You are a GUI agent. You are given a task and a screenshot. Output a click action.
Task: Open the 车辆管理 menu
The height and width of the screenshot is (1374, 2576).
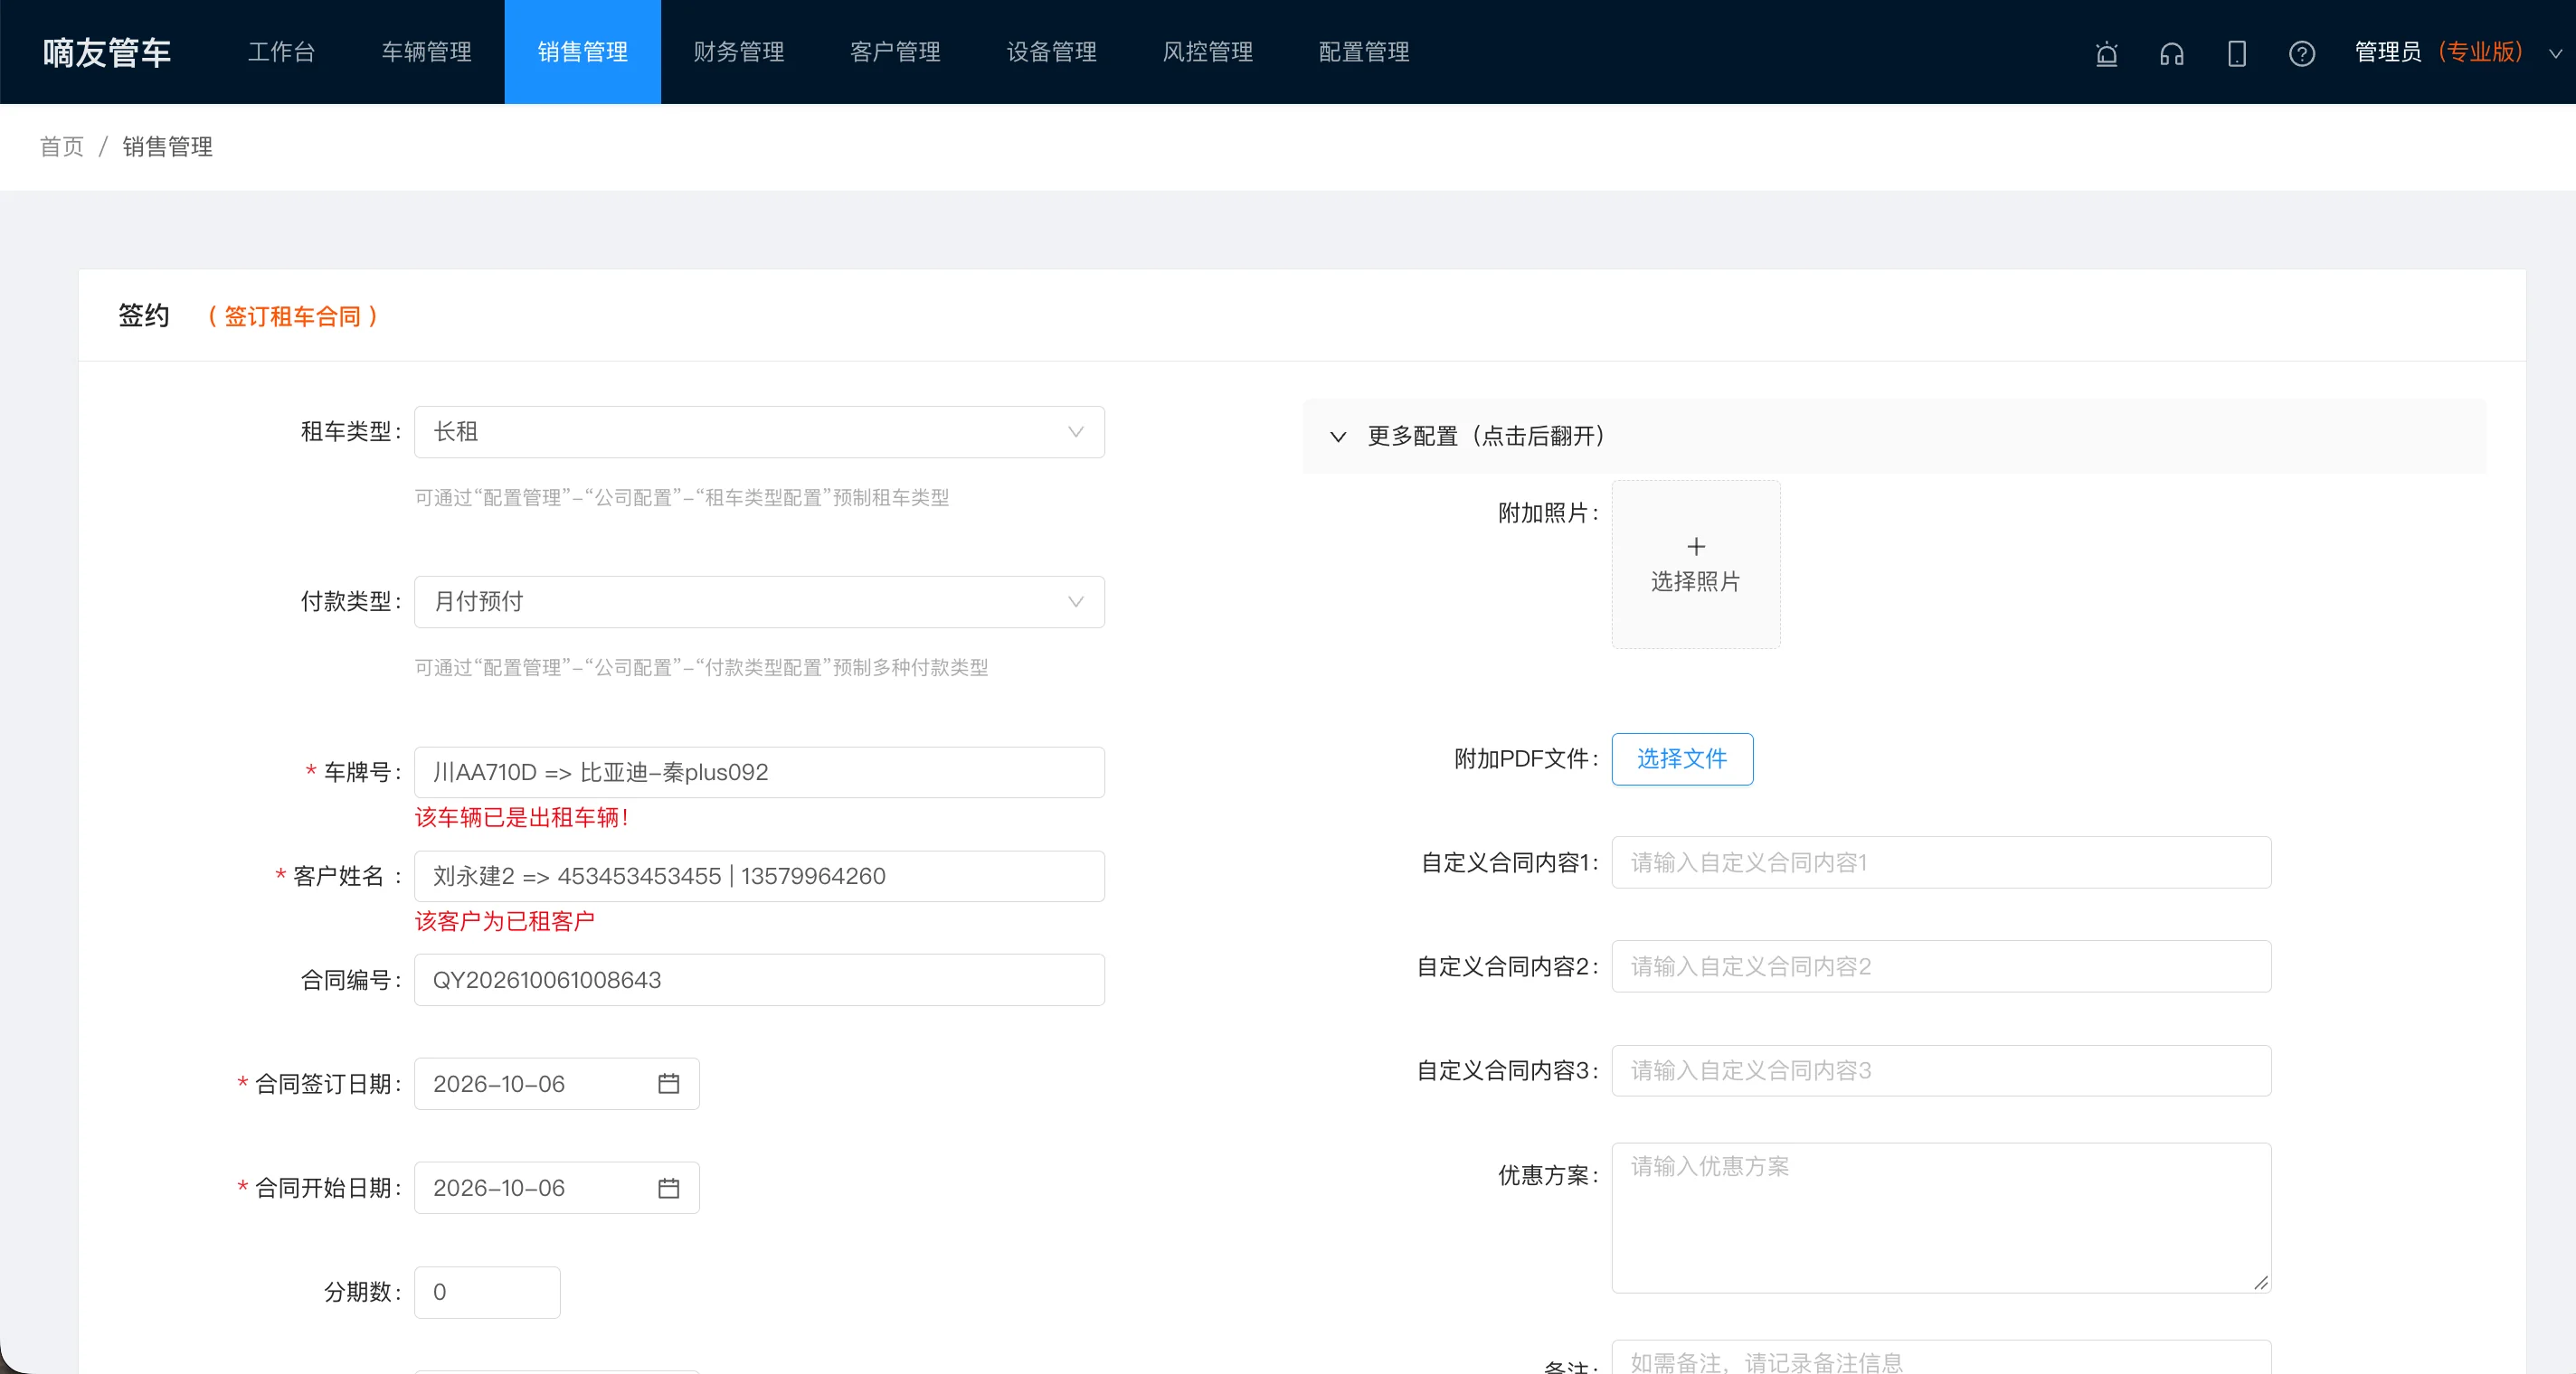coord(427,52)
